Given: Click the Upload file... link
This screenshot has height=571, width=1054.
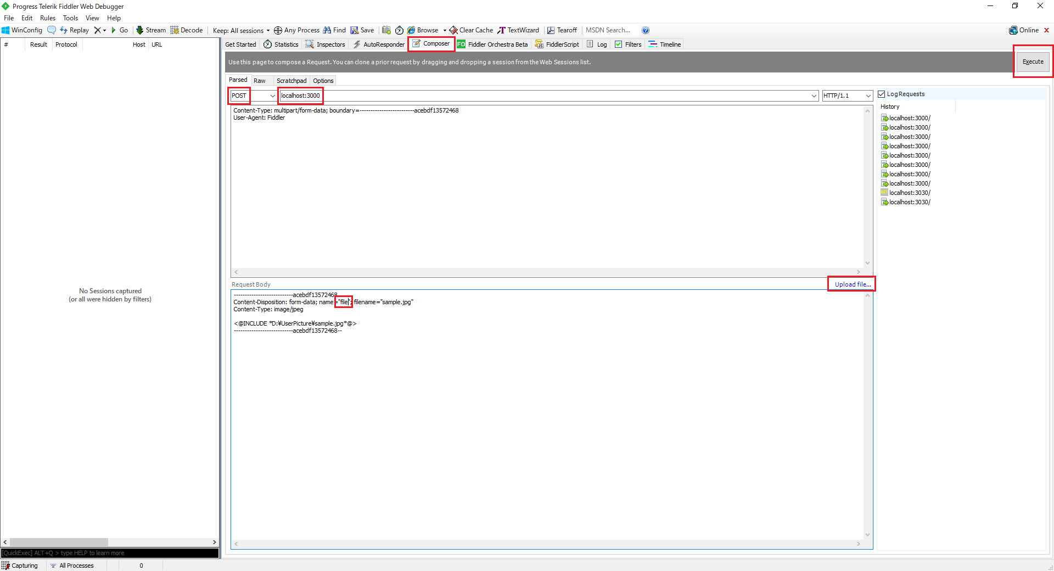Looking at the screenshot, I should tap(853, 284).
